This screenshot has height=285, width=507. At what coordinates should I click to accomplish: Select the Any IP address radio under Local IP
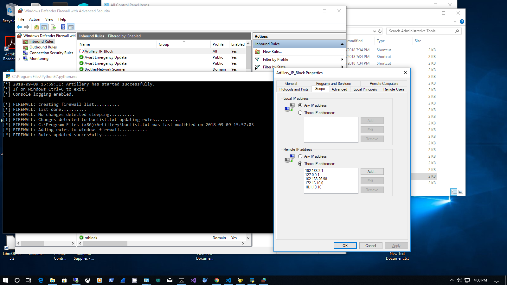pos(300,105)
